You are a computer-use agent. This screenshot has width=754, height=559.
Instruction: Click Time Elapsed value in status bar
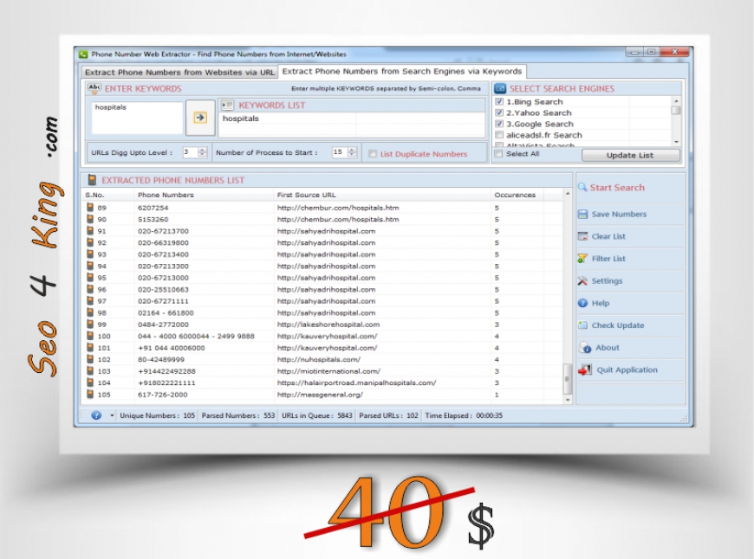pyautogui.click(x=489, y=415)
